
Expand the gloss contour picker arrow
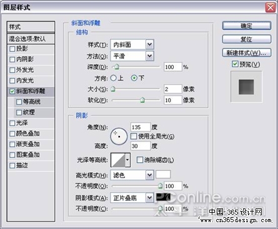[127, 160]
